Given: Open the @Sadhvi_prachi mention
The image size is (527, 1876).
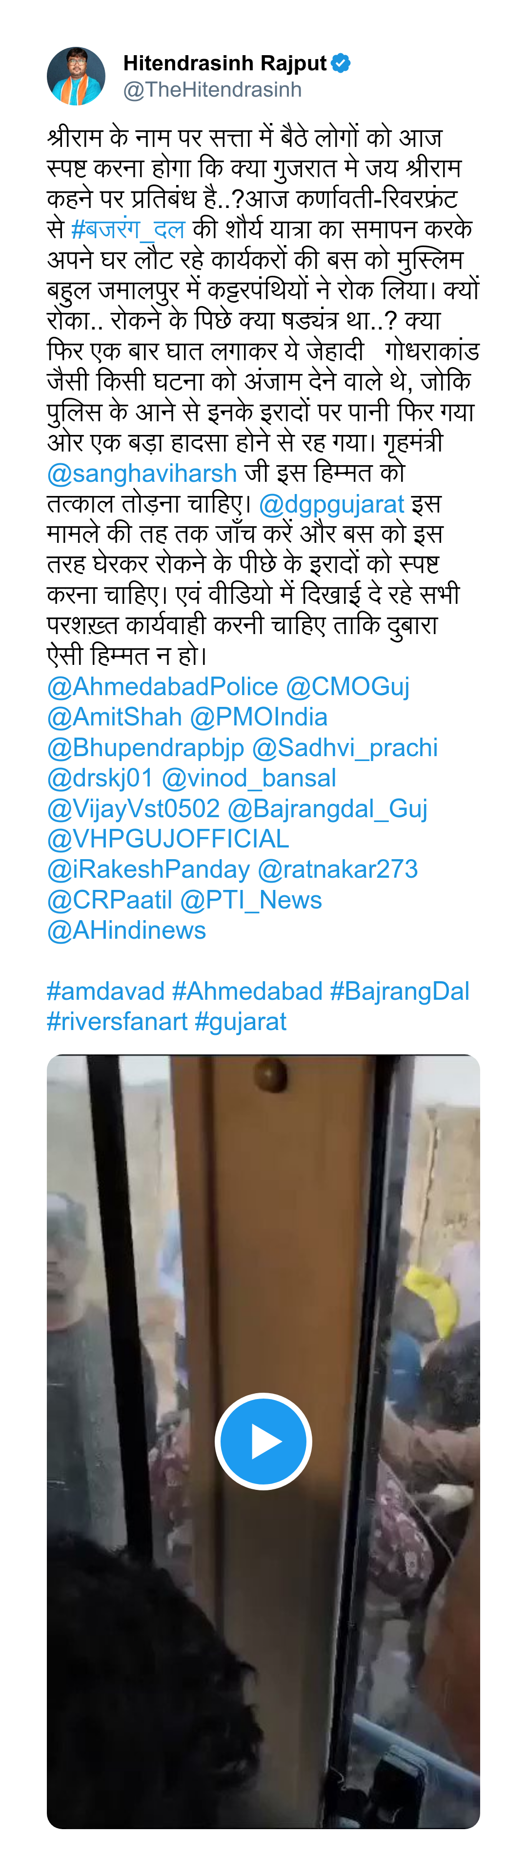Looking at the screenshot, I should [345, 748].
